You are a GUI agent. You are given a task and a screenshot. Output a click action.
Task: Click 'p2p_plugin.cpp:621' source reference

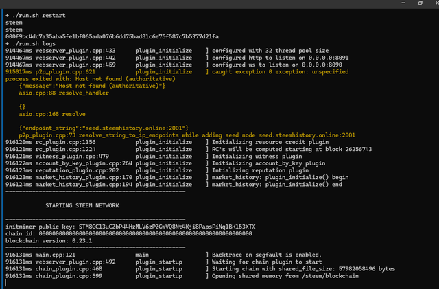[65, 72]
